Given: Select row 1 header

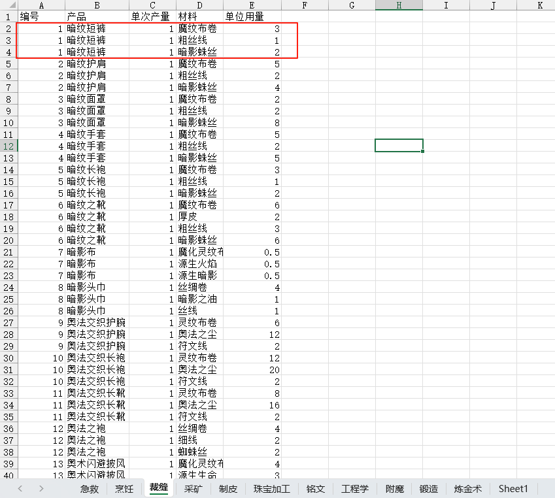Looking at the screenshot, I should [8, 16].
